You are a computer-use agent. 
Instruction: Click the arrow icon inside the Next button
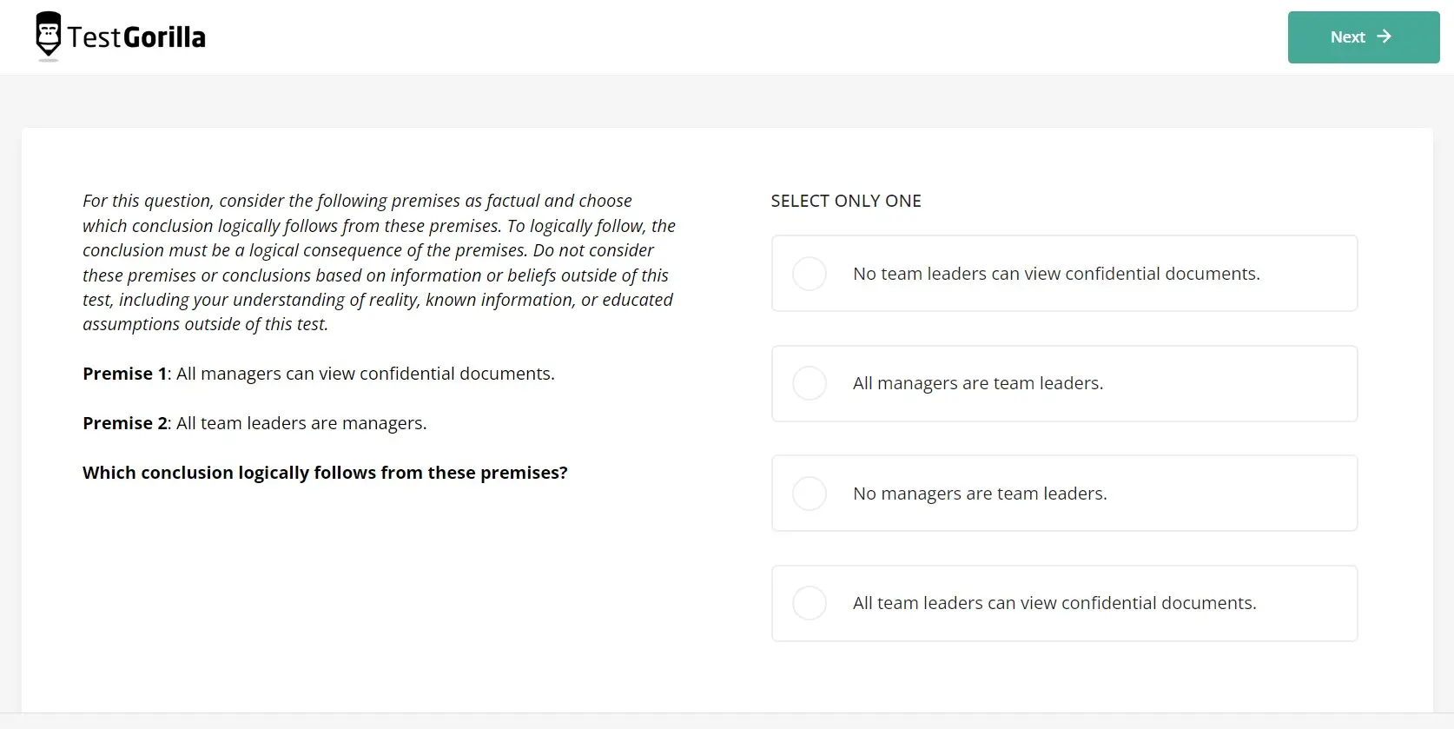click(1385, 36)
